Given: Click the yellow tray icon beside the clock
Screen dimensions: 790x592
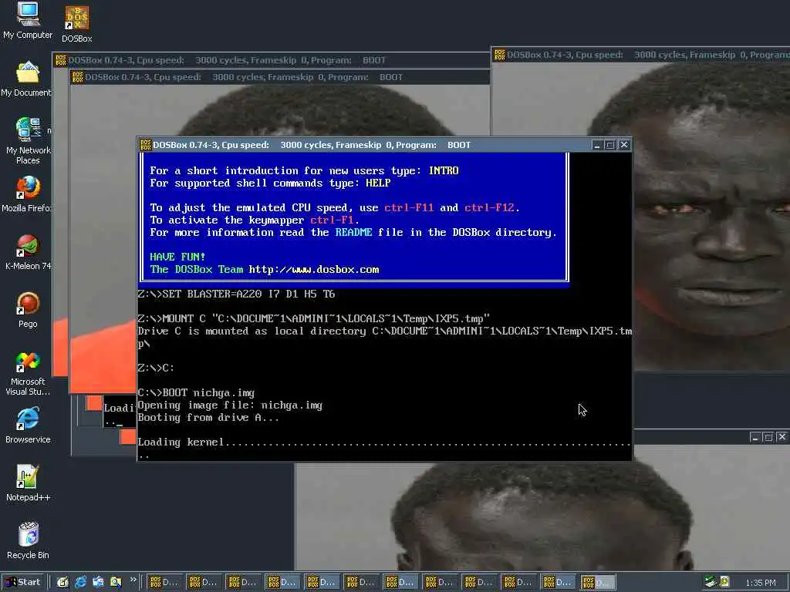Looking at the screenshot, I should click(x=724, y=581).
